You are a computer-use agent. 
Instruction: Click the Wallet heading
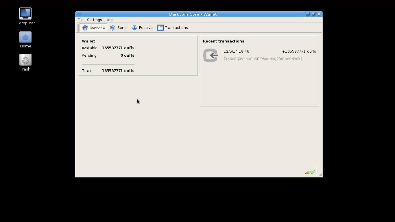click(88, 41)
